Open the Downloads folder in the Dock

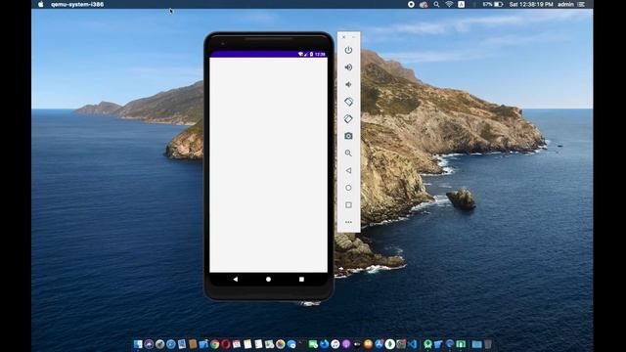point(476,344)
